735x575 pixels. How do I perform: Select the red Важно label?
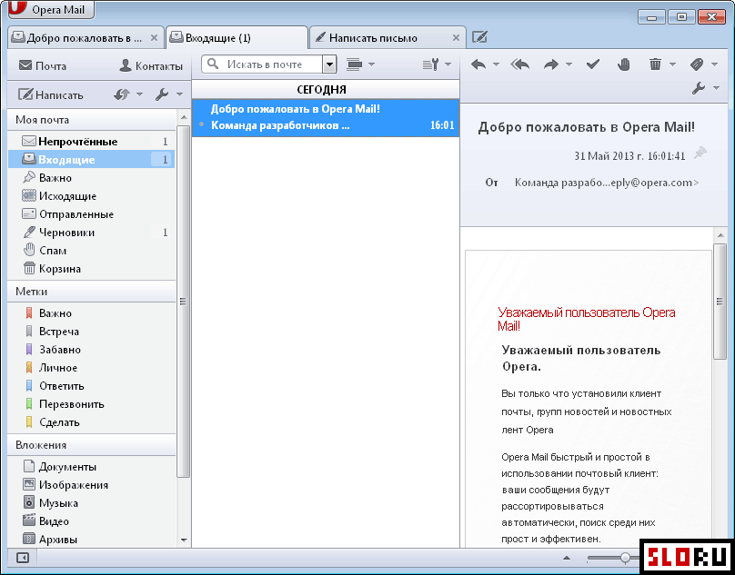click(91, 313)
